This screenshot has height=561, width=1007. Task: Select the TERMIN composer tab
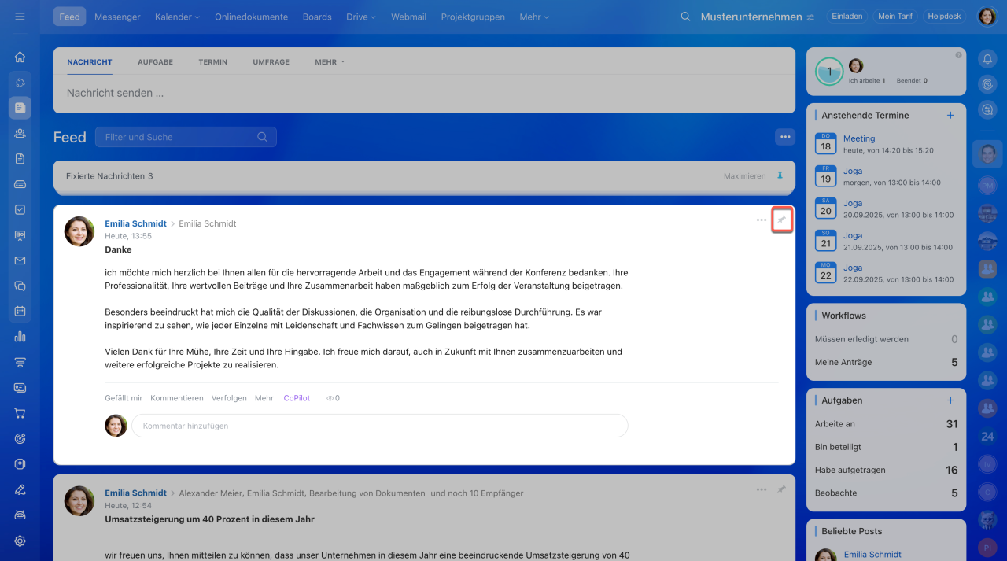point(213,61)
